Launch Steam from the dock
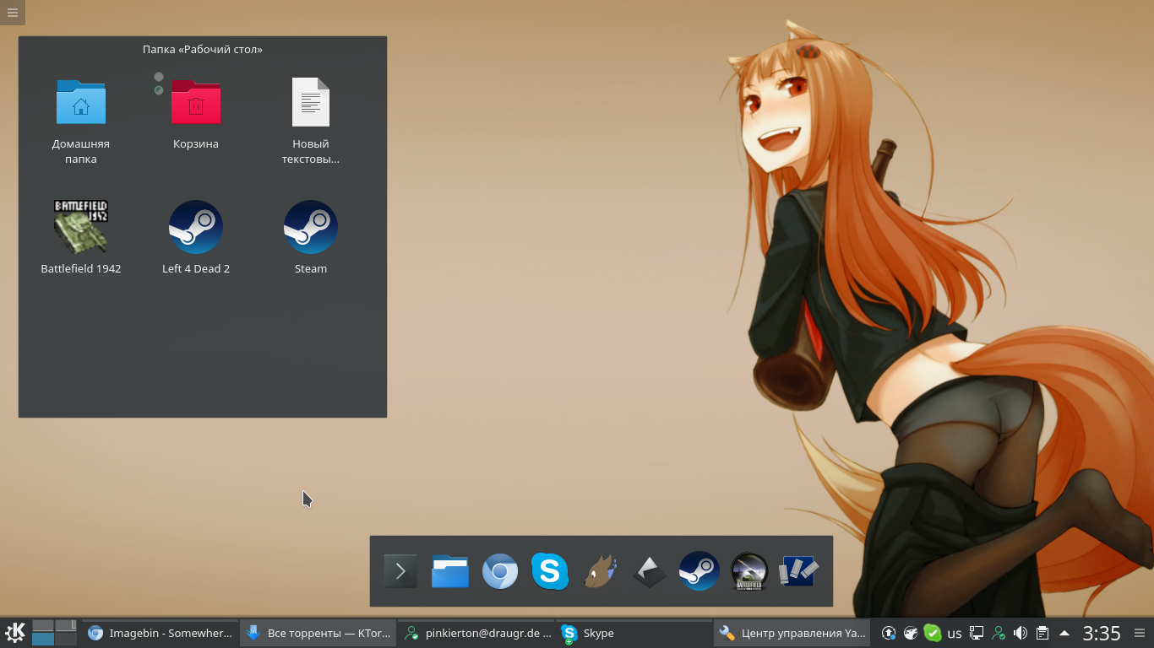The height and width of the screenshot is (648, 1154). coord(699,571)
